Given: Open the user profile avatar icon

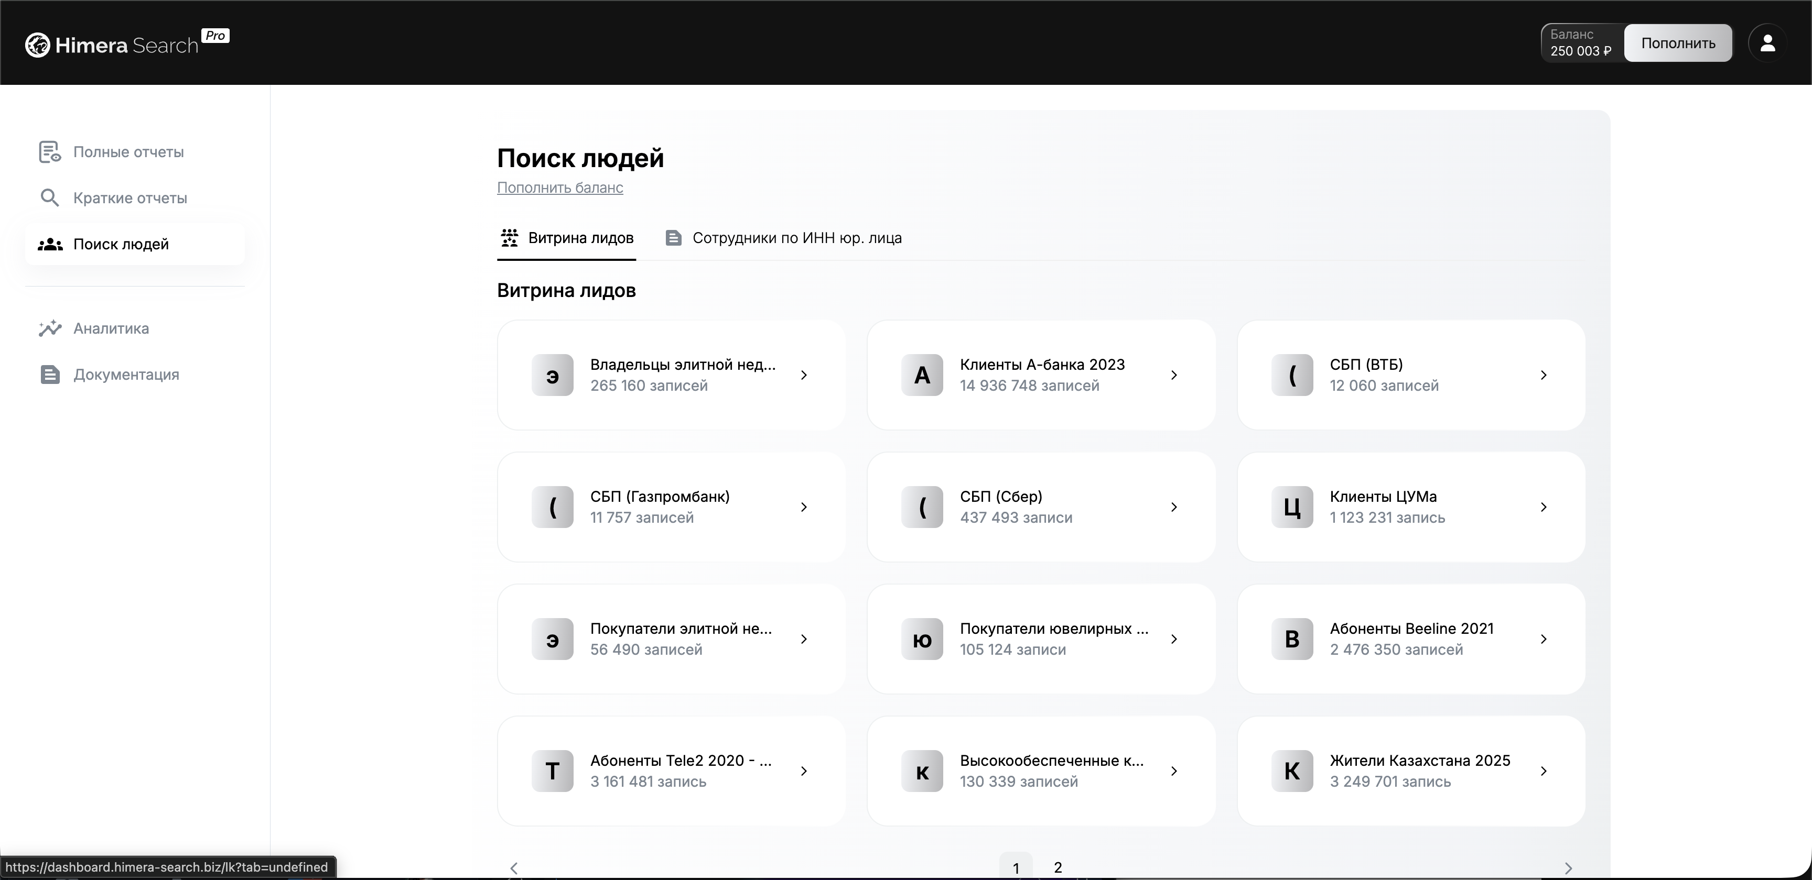Looking at the screenshot, I should click(x=1767, y=43).
